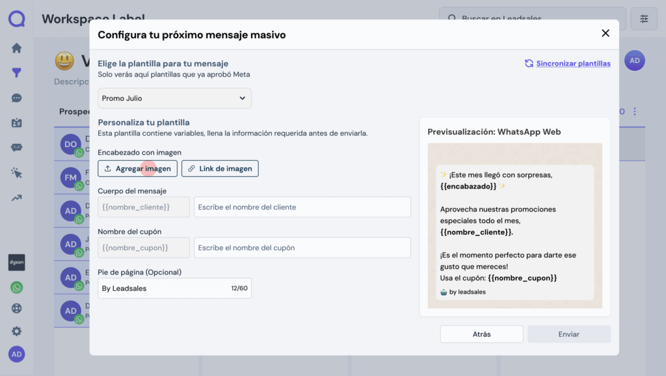This screenshot has width=666, height=376.
Task: Open the analytics trend icon in sidebar
Action: [17, 198]
